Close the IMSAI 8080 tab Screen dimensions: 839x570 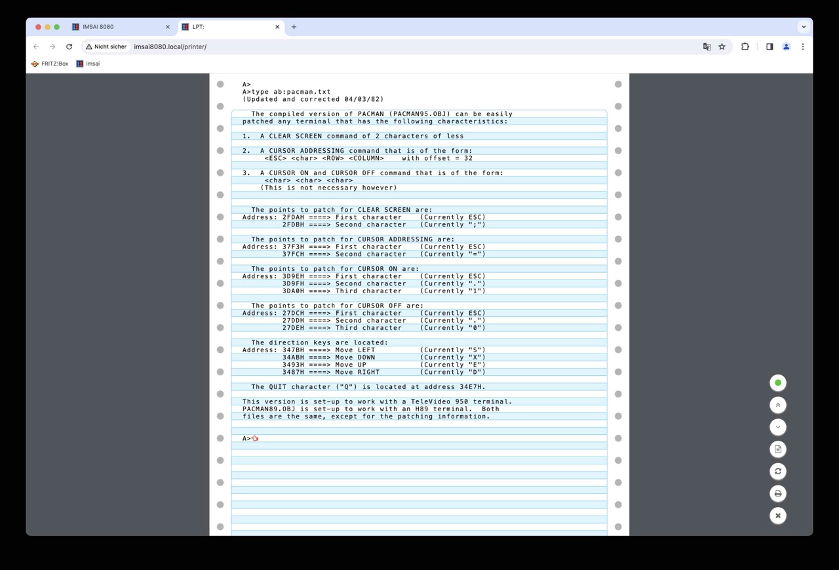[x=167, y=27]
